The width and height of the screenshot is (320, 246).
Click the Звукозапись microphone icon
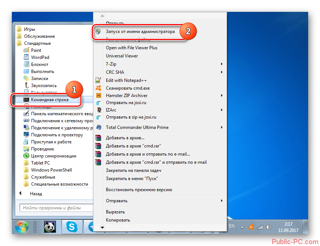coord(26,85)
